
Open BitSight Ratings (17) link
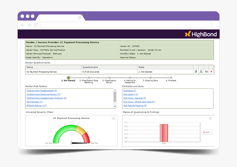click(36, 106)
